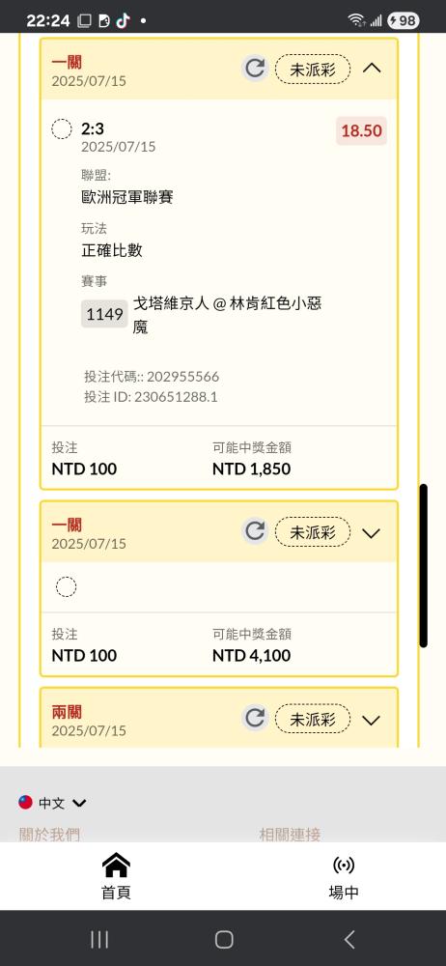The image size is (446, 966).
Task: Collapse the first 一關 bet card
Action: coord(372,69)
